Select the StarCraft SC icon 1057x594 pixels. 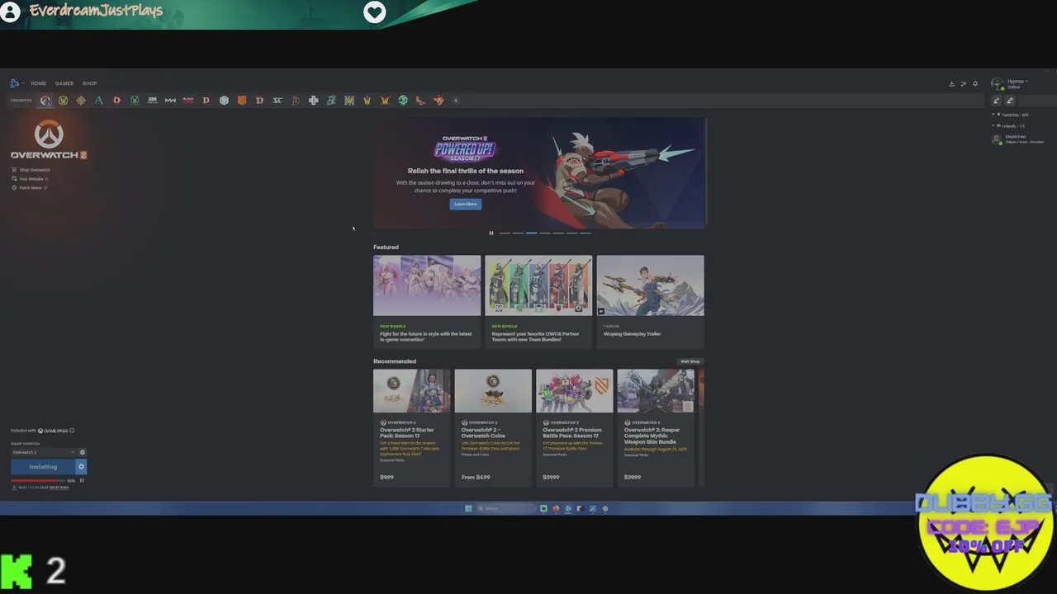[277, 101]
